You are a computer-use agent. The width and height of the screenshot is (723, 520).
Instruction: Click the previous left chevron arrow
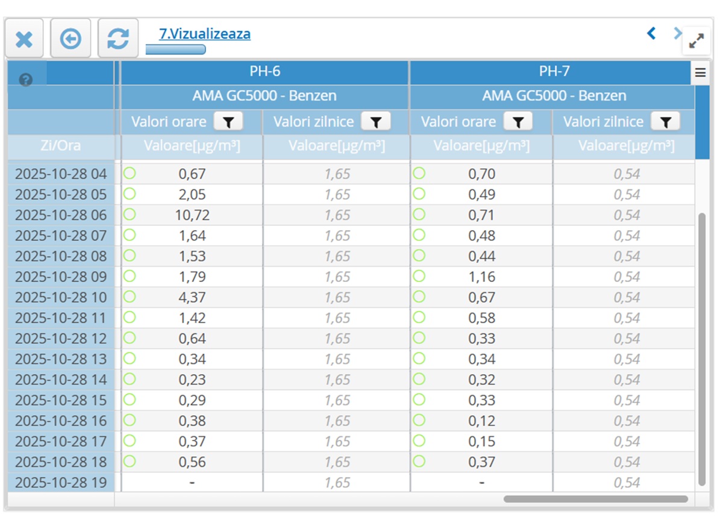pos(651,33)
